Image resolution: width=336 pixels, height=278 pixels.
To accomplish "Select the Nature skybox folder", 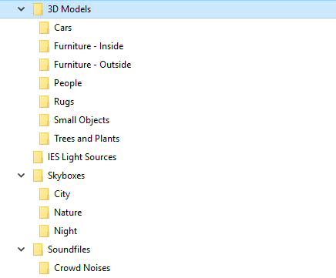I will (68, 213).
